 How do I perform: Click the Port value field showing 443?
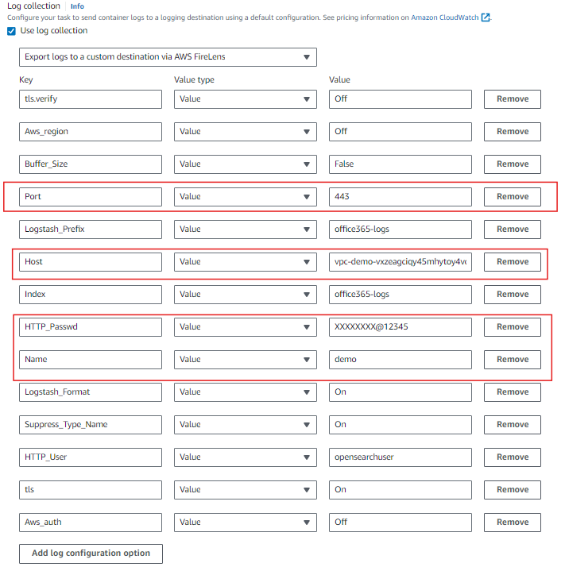point(400,197)
